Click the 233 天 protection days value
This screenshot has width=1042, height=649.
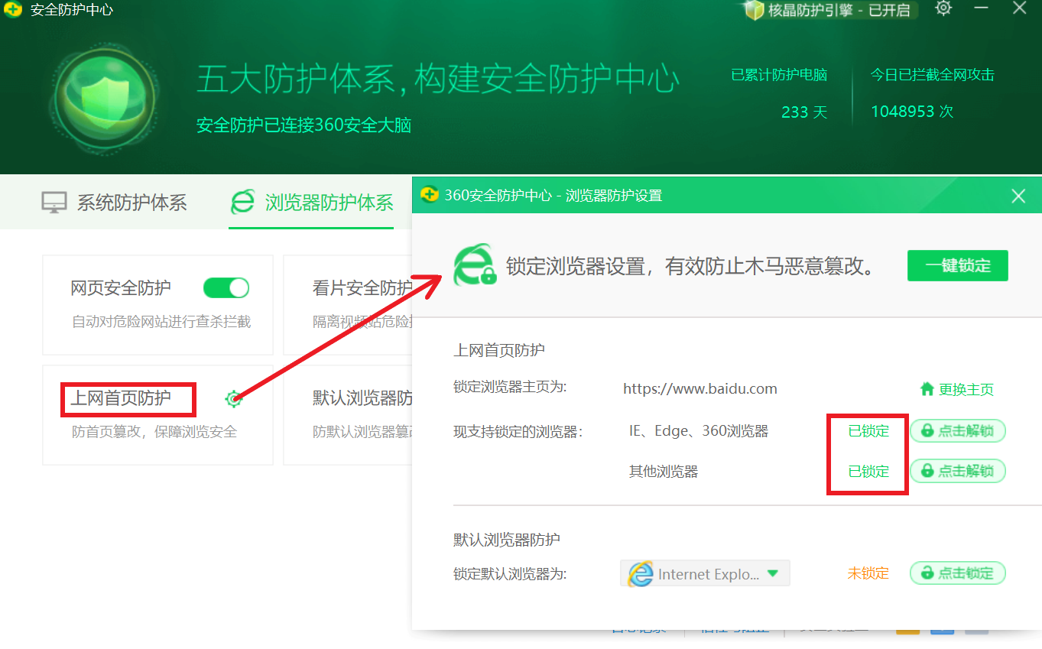click(804, 112)
